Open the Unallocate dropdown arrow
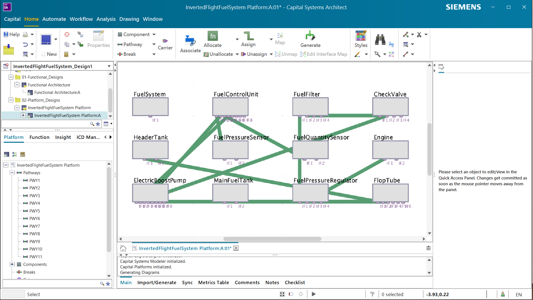The image size is (533, 300). [237, 54]
